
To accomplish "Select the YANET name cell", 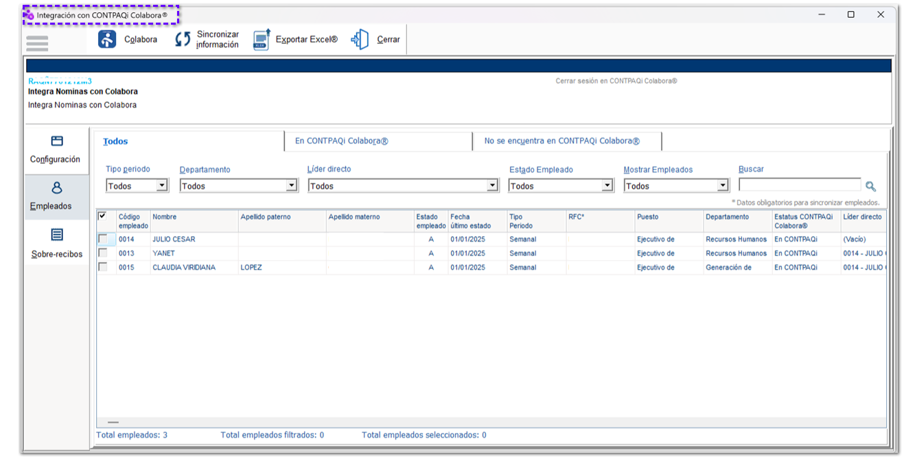I will (x=194, y=253).
